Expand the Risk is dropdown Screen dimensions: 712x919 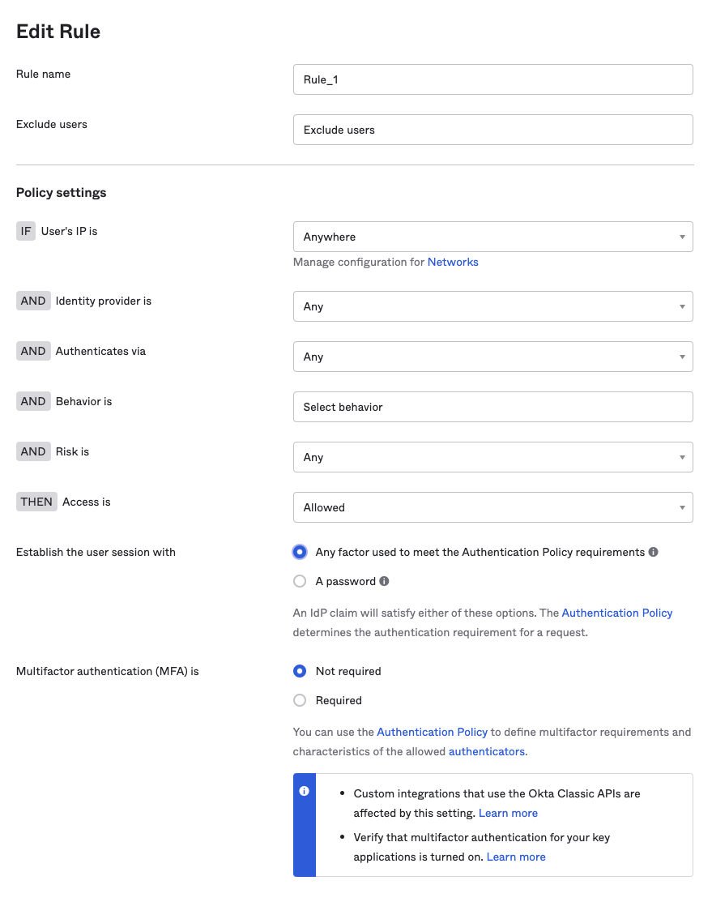(492, 457)
